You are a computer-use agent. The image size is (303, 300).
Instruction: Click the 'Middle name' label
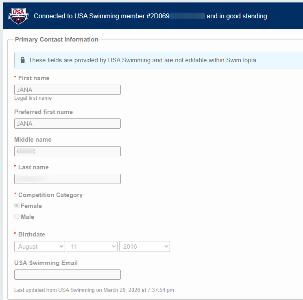[33, 140]
